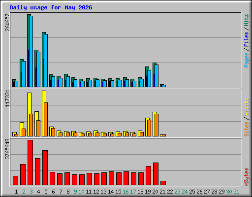Click the Visits legend label
This screenshot has height=197, width=252.
(246, 107)
